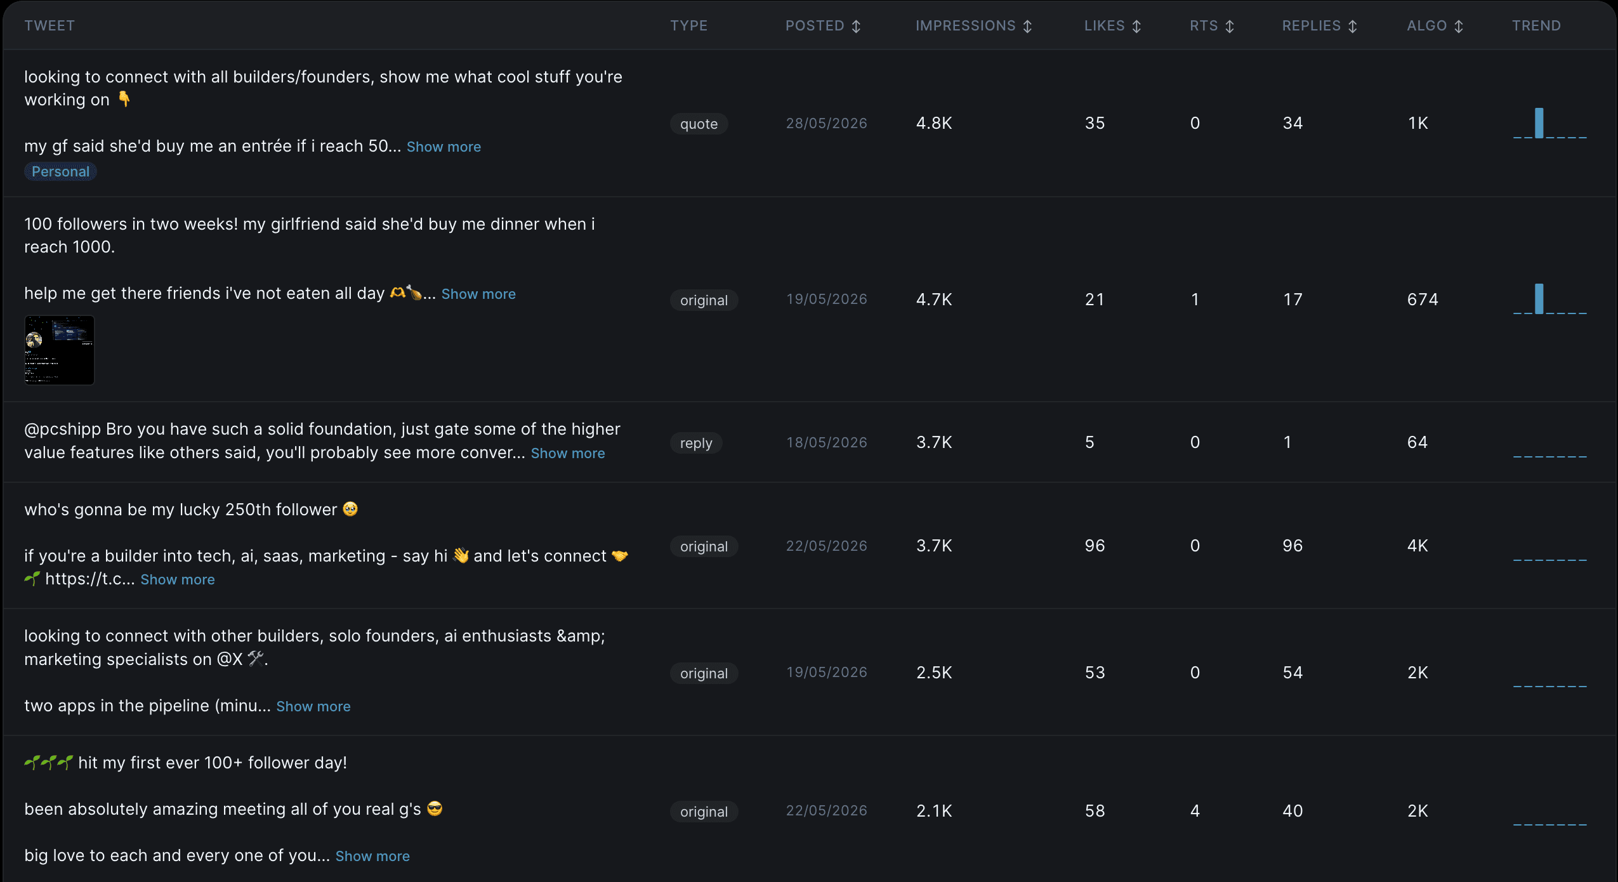Viewport: 1618px width, 882px height.
Task: Click original badge on lucky 250th follower row
Action: [x=704, y=546]
